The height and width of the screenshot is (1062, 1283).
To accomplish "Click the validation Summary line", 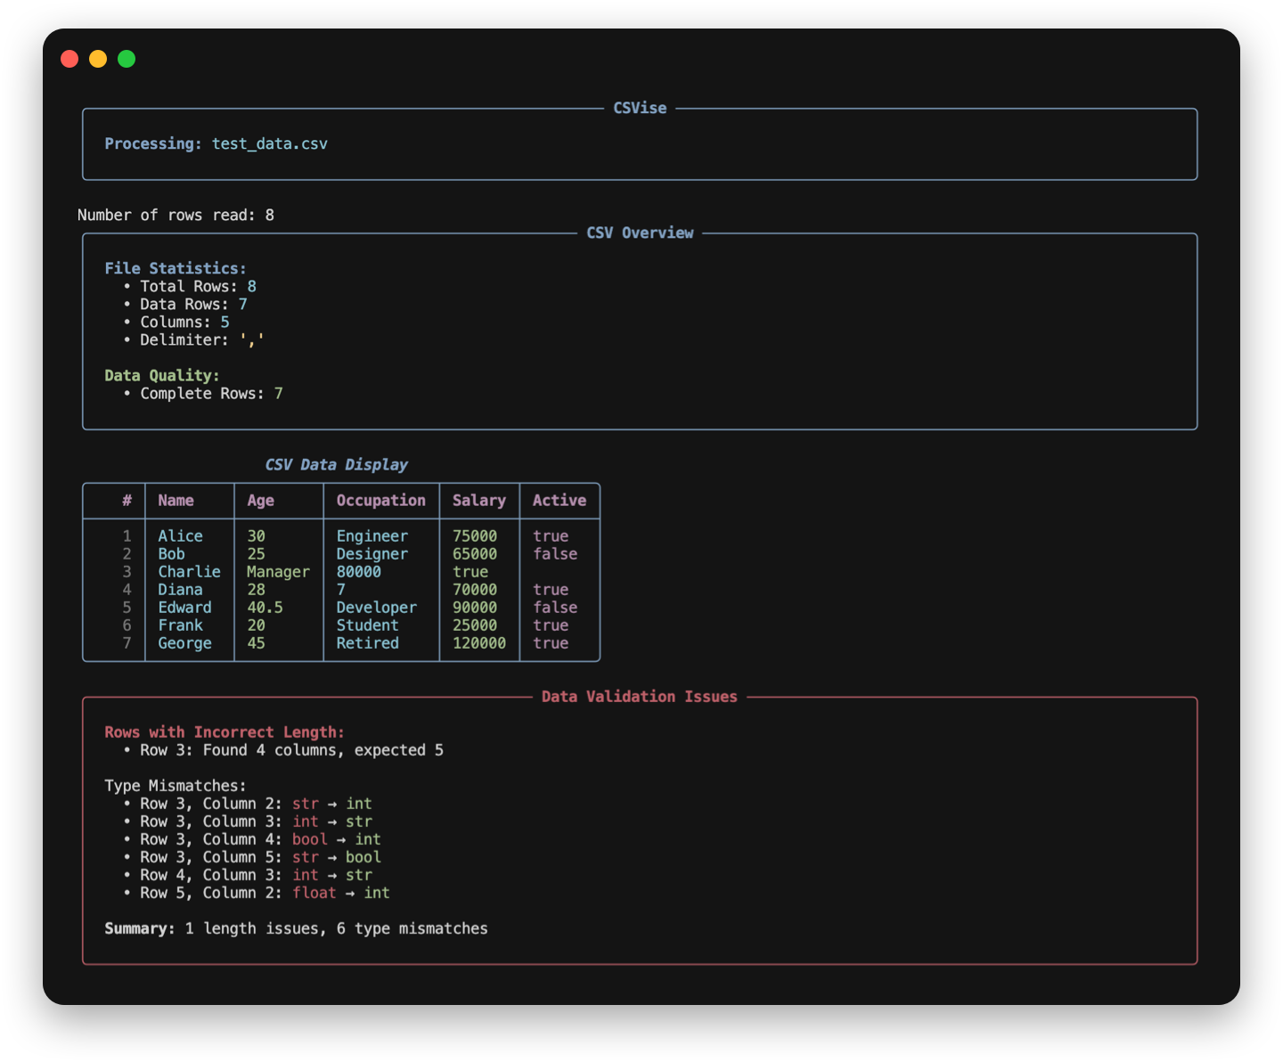I will coord(297,927).
